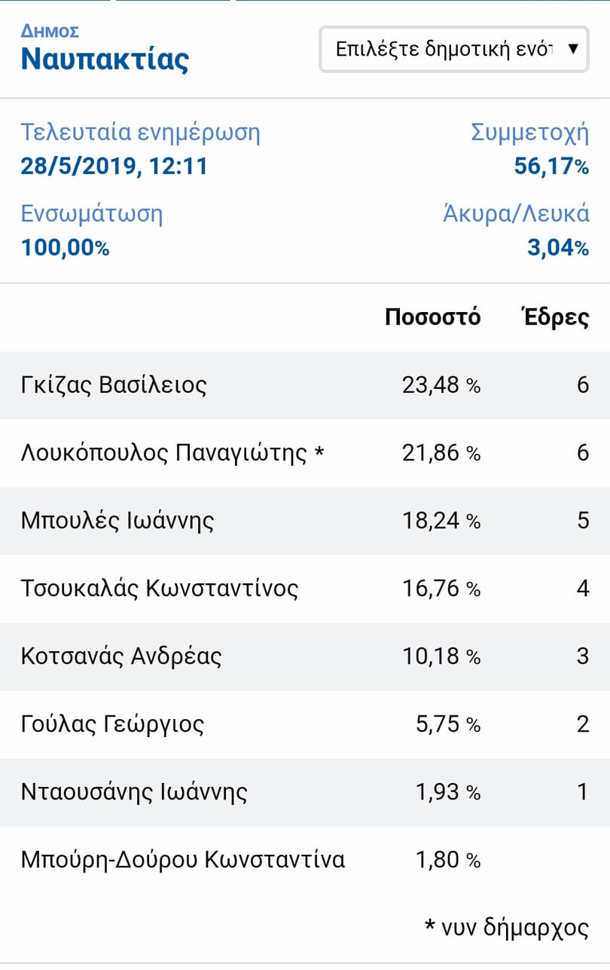The width and height of the screenshot is (610, 970).
Task: Open the Μπουλές Ιωάννης result row
Action: [305, 521]
